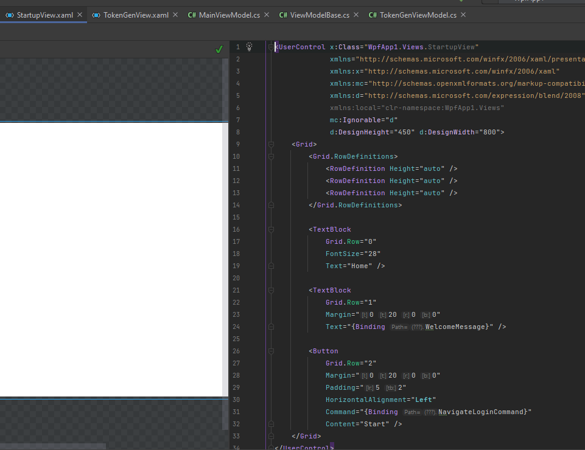Screen dimensions: 585x450
Task: Collapse the Grid element fold on line 9
Action: tap(271, 144)
